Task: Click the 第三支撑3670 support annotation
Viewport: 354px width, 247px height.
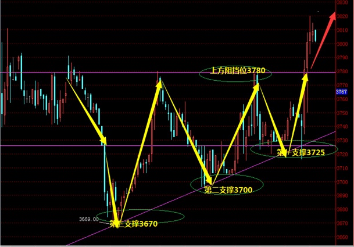Action: coord(133,224)
